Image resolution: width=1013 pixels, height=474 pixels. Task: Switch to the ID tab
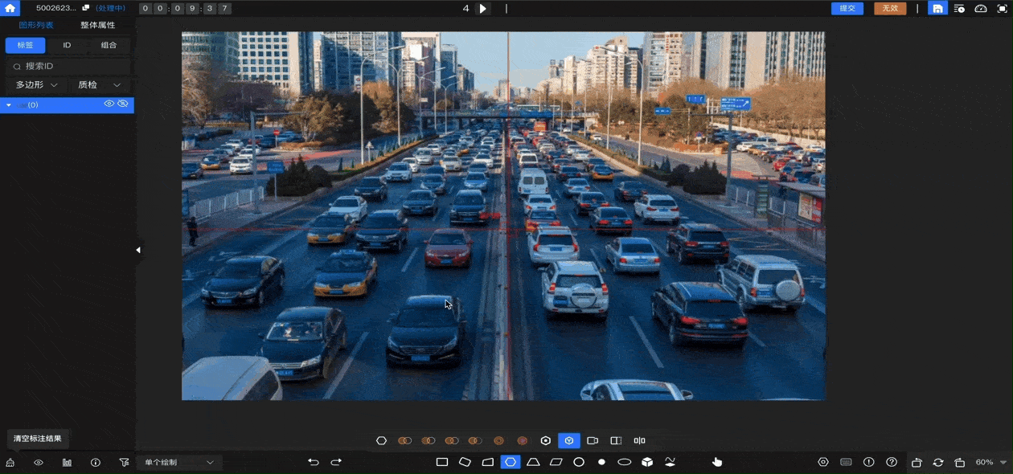67,46
